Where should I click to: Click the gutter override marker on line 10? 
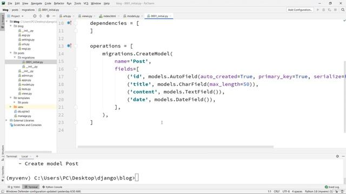(69, 23)
